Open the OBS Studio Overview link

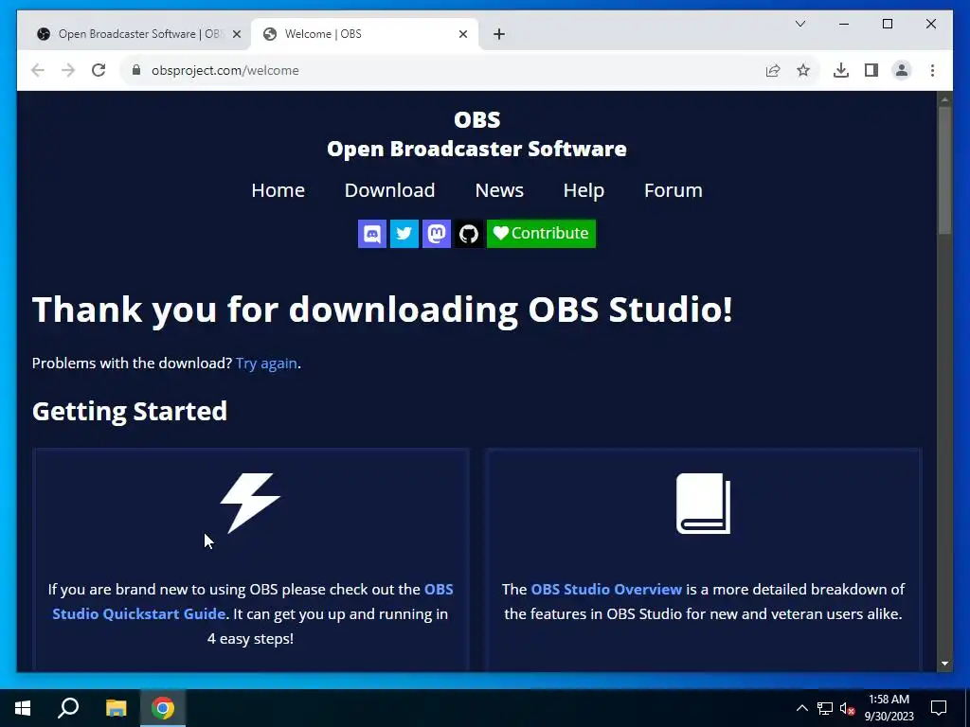click(x=606, y=589)
